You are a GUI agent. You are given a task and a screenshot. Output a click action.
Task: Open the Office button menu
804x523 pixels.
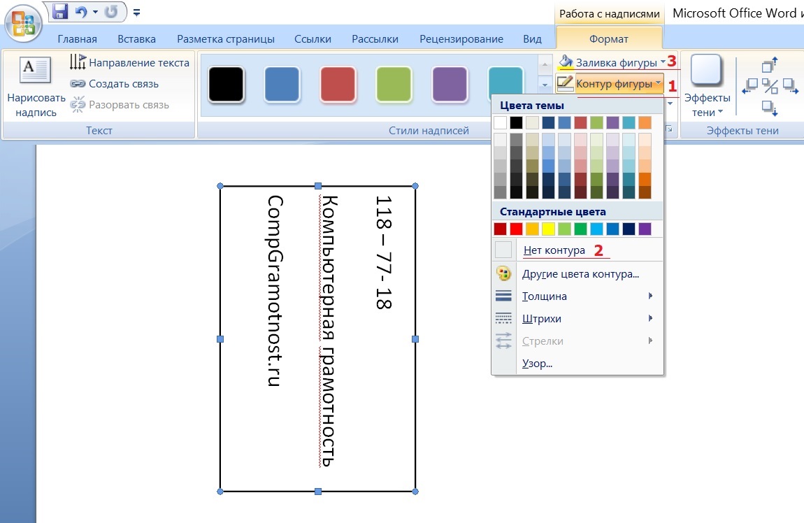coord(22,22)
